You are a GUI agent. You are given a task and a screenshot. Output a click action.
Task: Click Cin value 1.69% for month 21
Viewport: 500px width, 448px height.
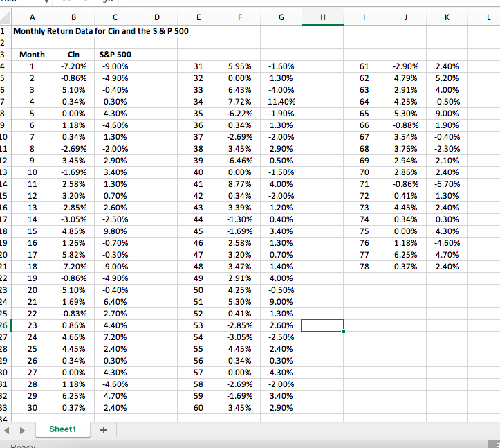(x=74, y=302)
